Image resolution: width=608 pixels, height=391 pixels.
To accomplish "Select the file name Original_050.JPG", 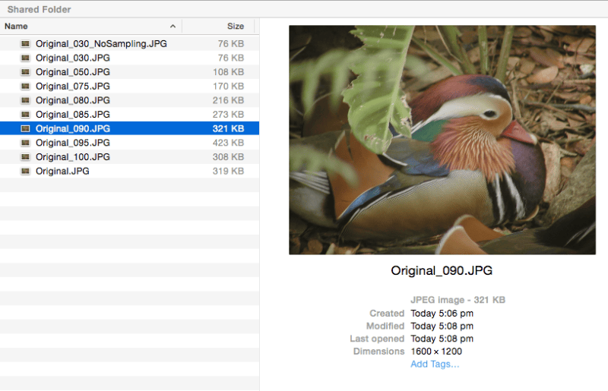I will 73,72.
